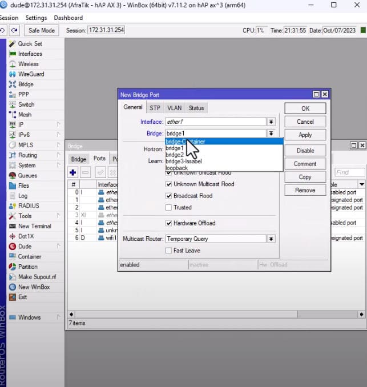
Task: Switch to the VLAN tab
Action: coord(175,108)
